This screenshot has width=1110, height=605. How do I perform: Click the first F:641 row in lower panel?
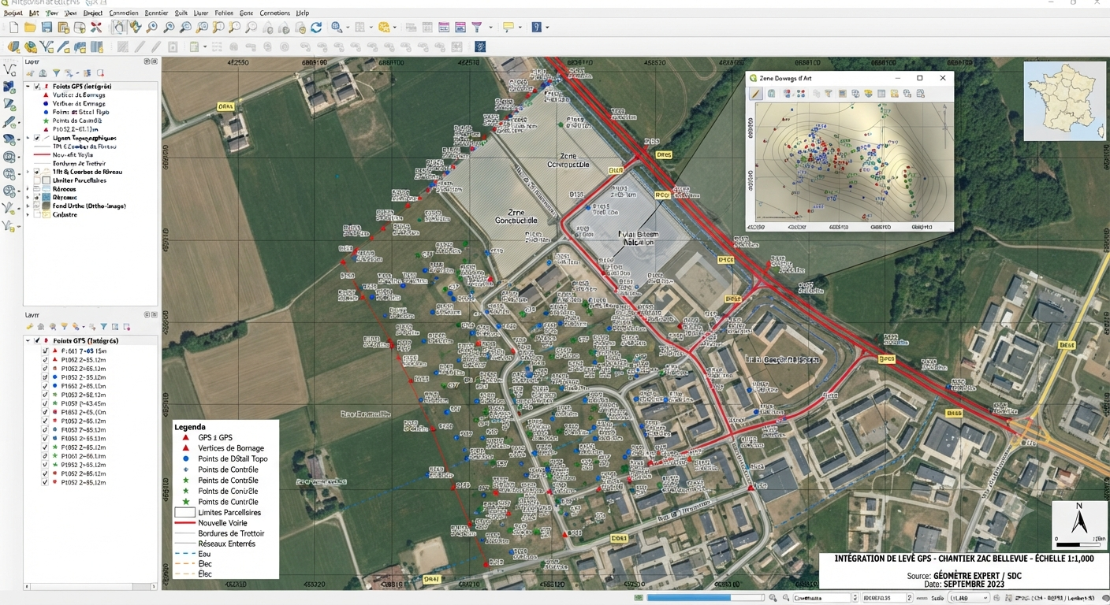coord(84,351)
